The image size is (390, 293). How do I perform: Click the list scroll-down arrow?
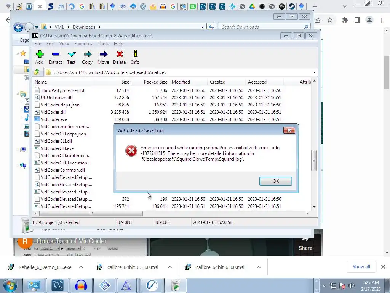314,207
